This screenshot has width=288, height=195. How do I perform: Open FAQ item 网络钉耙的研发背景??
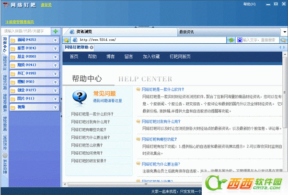[x=89, y=161]
